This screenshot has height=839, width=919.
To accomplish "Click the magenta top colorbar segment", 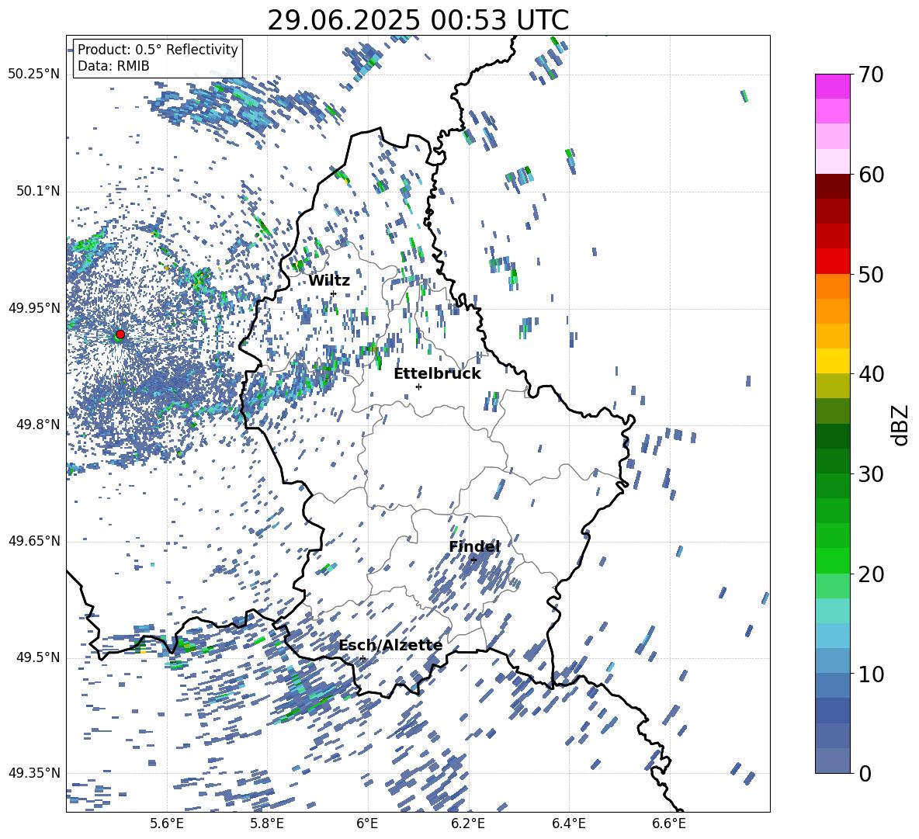I will [x=832, y=86].
